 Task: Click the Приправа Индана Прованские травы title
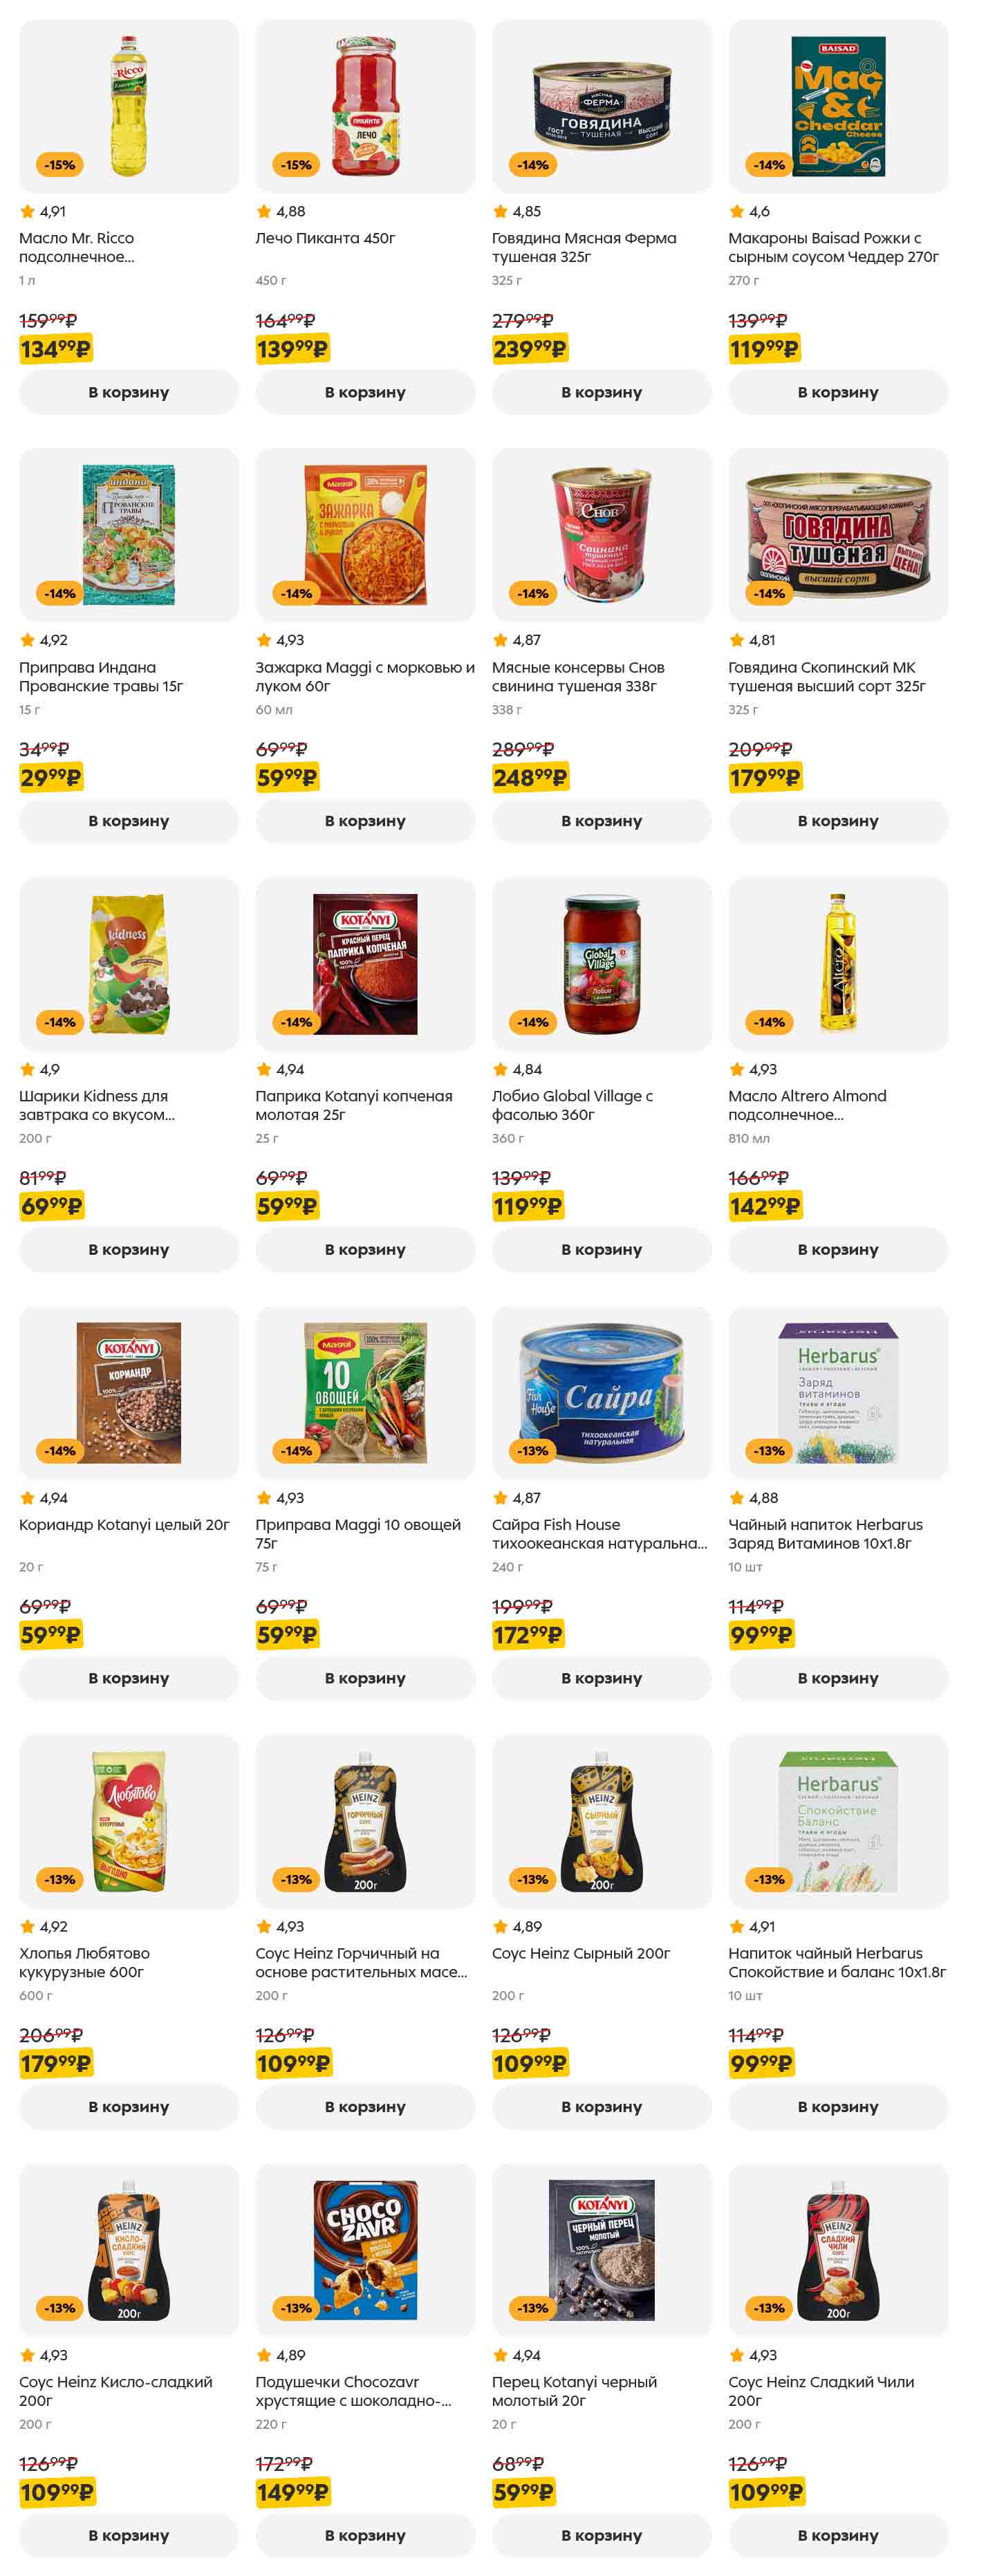tap(101, 676)
